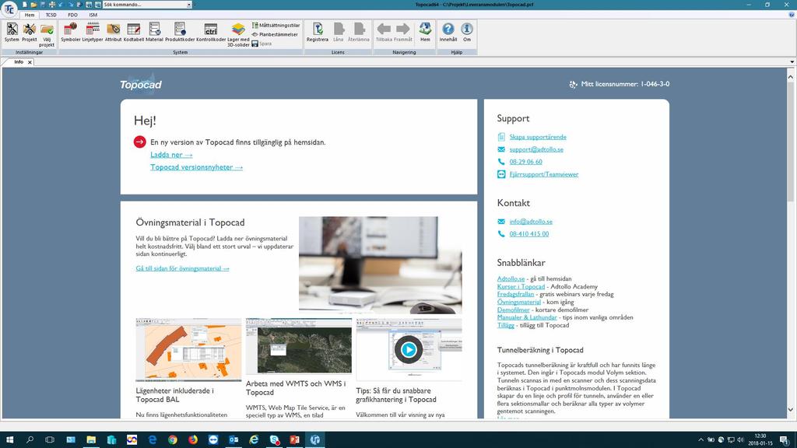Screen dimensions: 797x448
Task: Select the Info document tab
Action: tap(19, 62)
